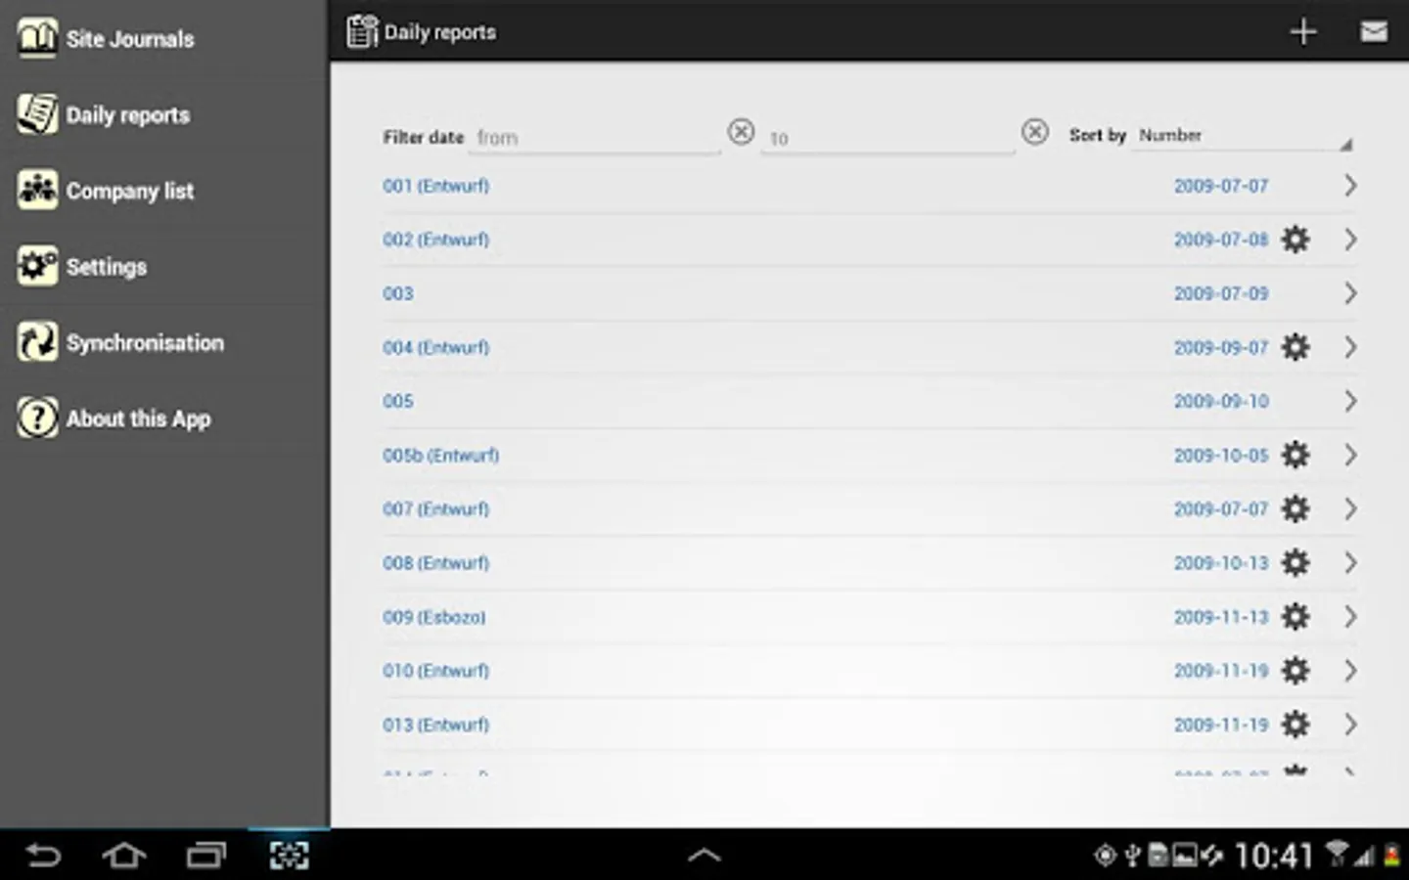Screen dimensions: 1409x880
Task: Clear the 'to' filter date
Action: point(1035,131)
